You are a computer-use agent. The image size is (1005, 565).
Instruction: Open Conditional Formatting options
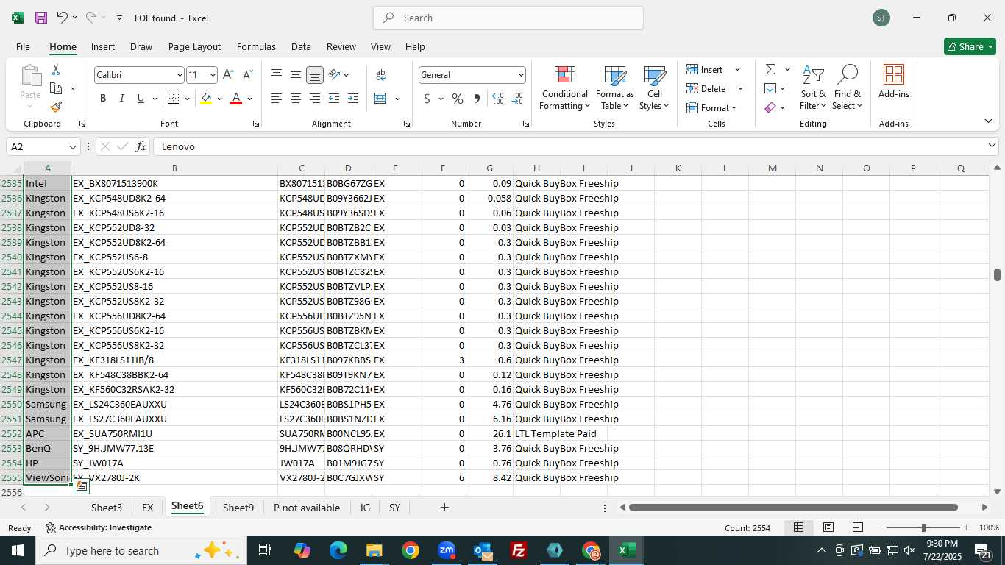tap(564, 88)
